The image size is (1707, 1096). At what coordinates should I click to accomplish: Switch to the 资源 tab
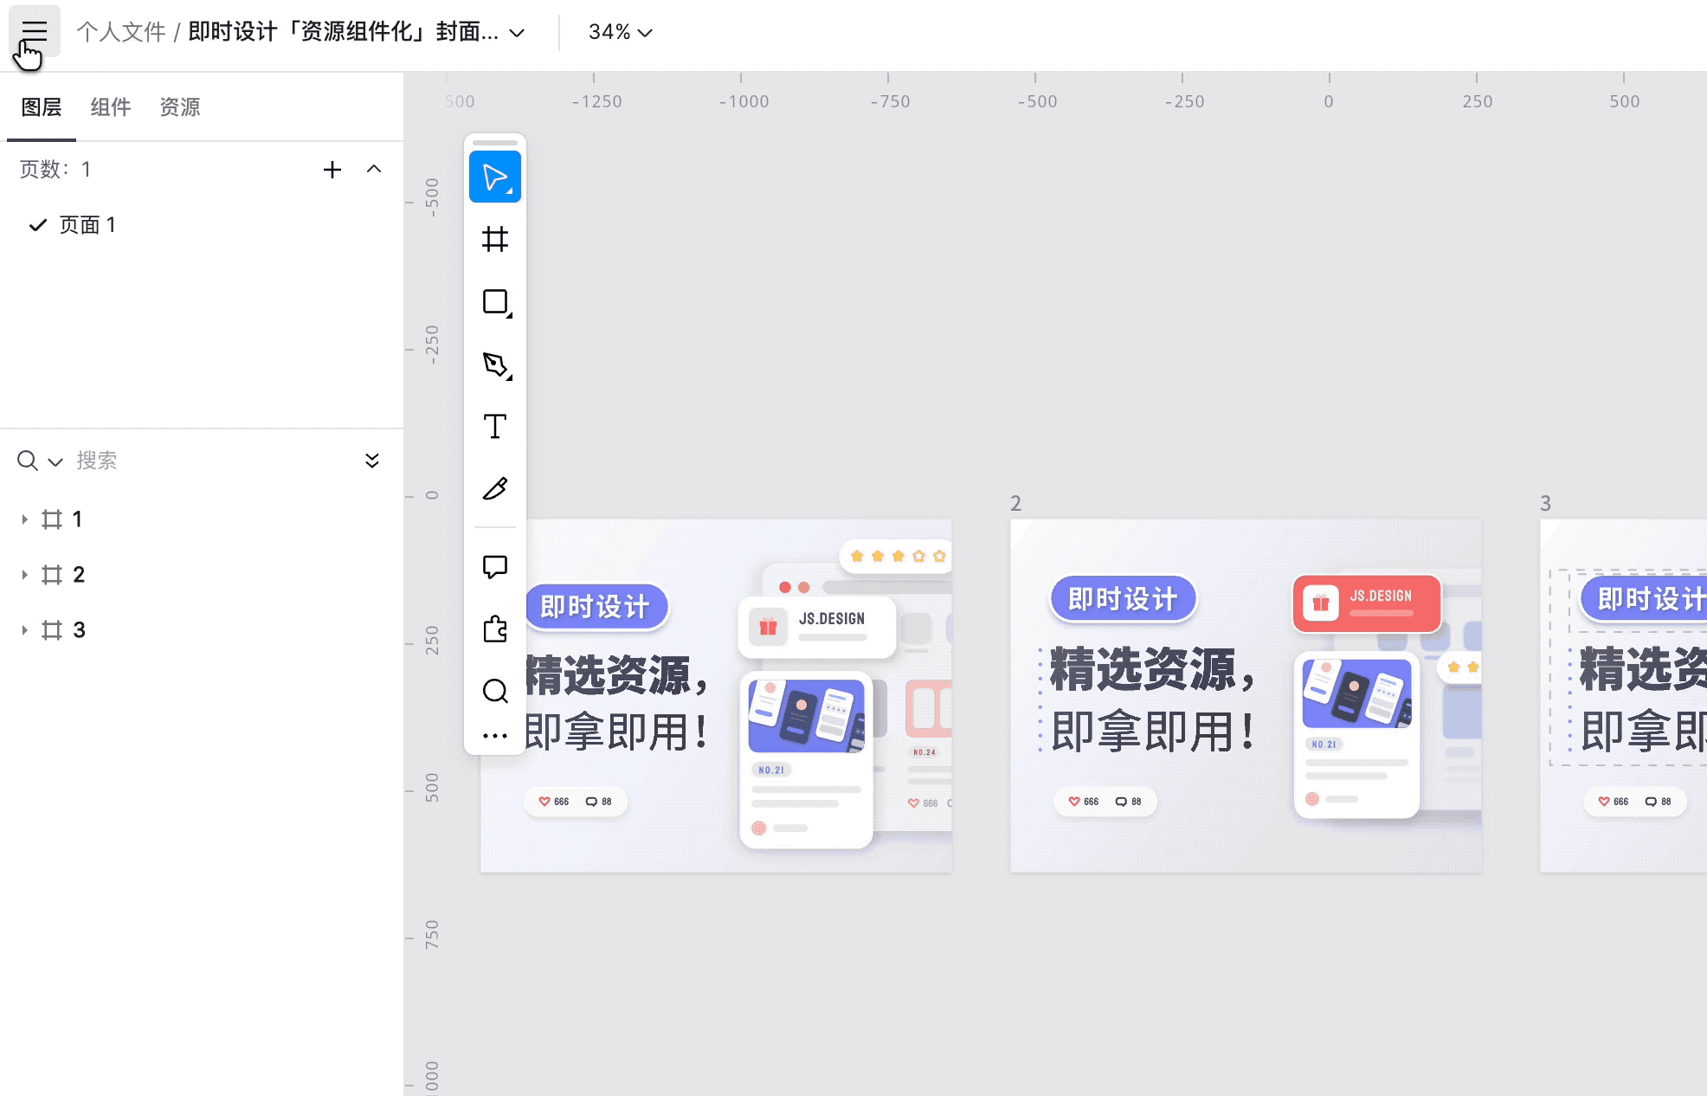[179, 106]
